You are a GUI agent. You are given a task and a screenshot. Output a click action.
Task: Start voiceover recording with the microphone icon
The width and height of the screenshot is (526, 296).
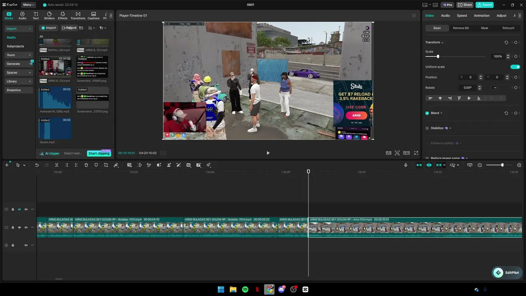(406, 165)
